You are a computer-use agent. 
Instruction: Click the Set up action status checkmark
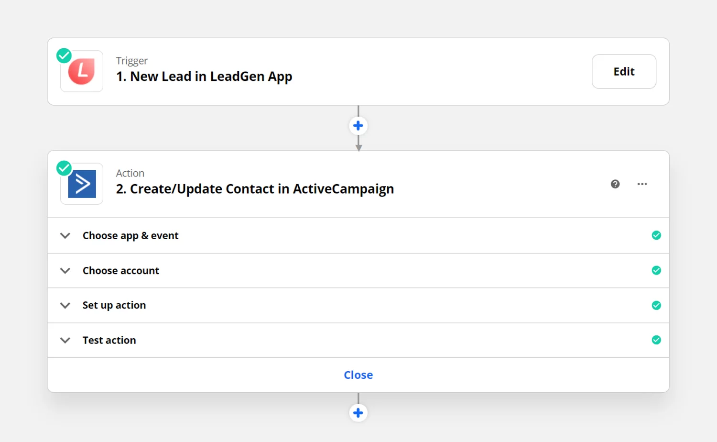coord(656,305)
